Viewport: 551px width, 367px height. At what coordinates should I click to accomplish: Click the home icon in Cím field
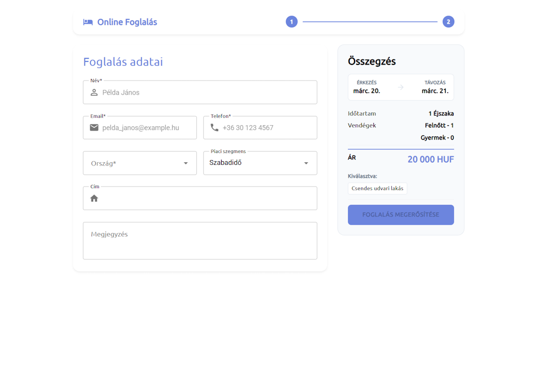[94, 198]
